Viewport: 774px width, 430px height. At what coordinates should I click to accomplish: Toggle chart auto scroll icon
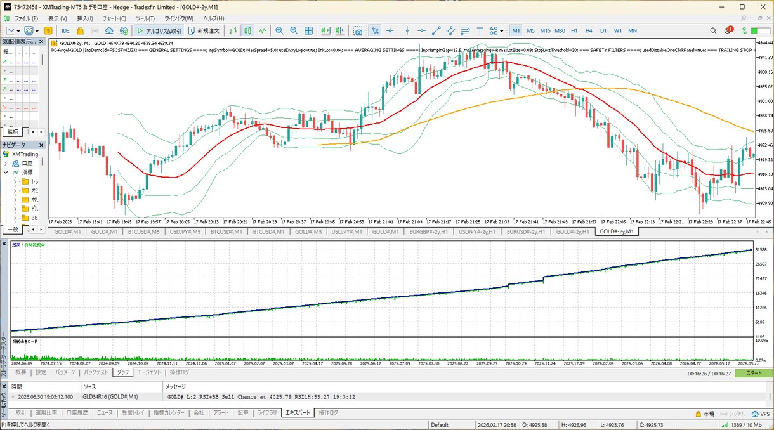(326, 30)
